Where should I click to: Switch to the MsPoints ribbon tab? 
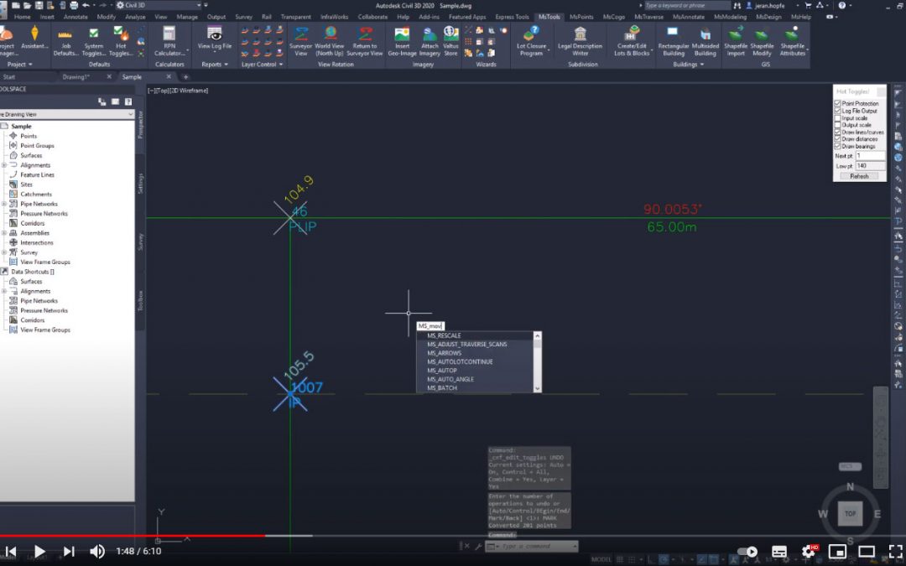[x=581, y=17]
